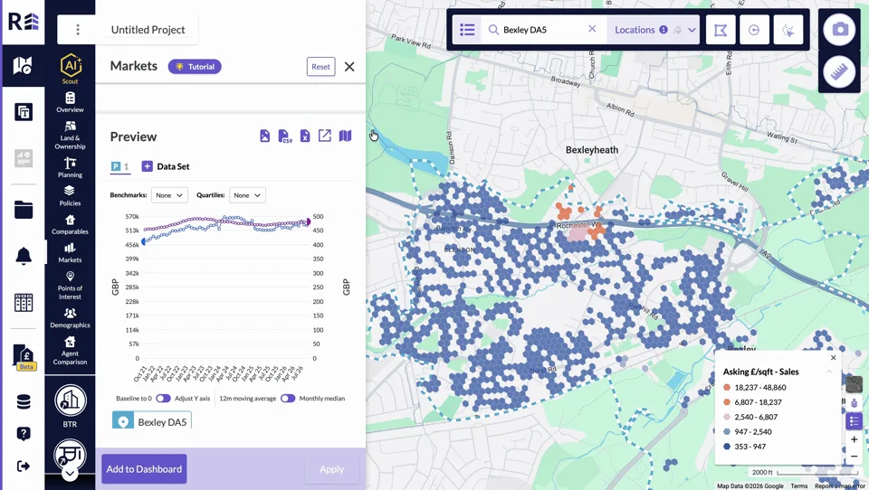Export preview as CSV file
The height and width of the screenshot is (490, 869).
285,137
